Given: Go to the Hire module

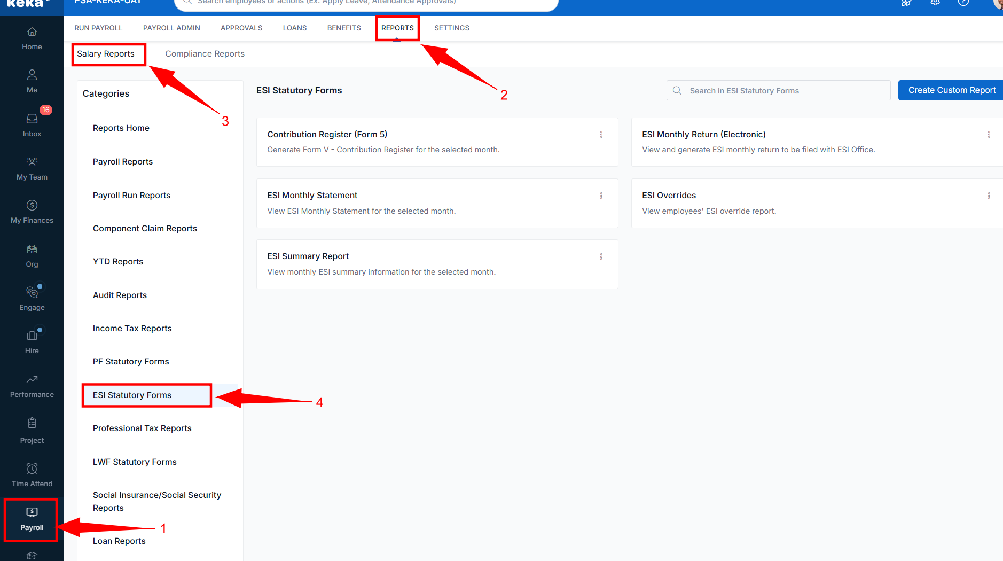Looking at the screenshot, I should point(31,341).
